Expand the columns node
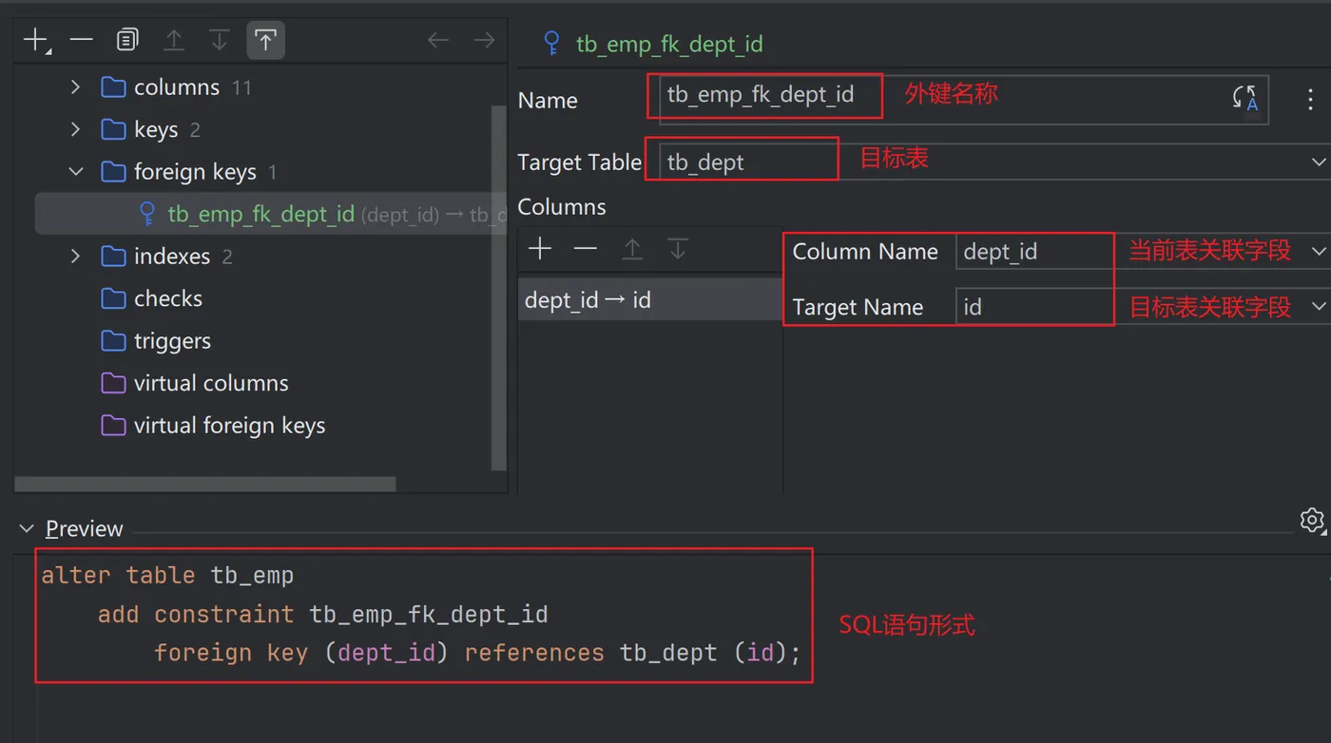 (x=75, y=87)
